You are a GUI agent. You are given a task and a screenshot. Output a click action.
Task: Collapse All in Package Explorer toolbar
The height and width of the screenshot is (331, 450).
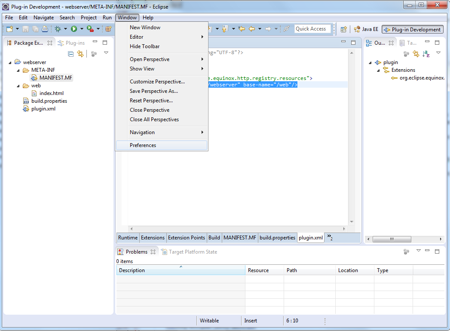pyautogui.click(x=70, y=54)
